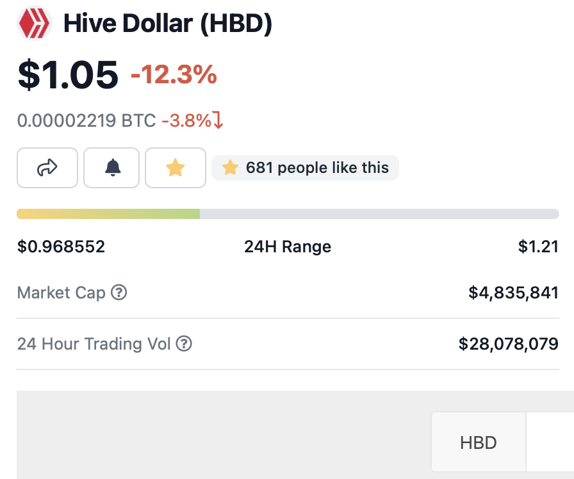Click the small star in the likes badge
The image size is (574, 479).
pyautogui.click(x=230, y=168)
